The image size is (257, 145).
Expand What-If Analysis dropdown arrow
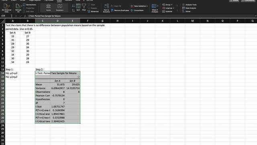click(x=158, y=6)
